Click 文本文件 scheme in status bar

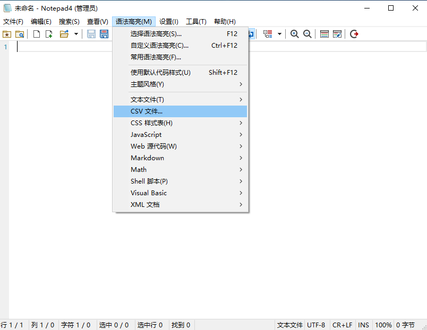tap(290, 325)
